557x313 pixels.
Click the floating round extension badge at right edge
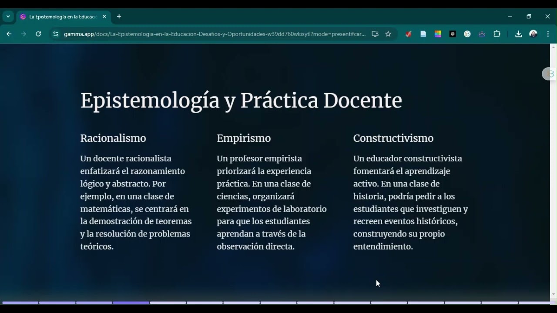pos(549,74)
